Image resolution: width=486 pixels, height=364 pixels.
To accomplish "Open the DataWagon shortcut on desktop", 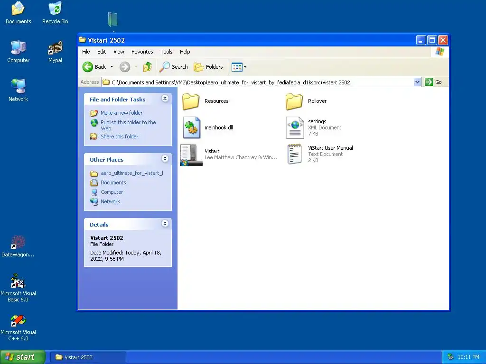I will pos(18,246).
